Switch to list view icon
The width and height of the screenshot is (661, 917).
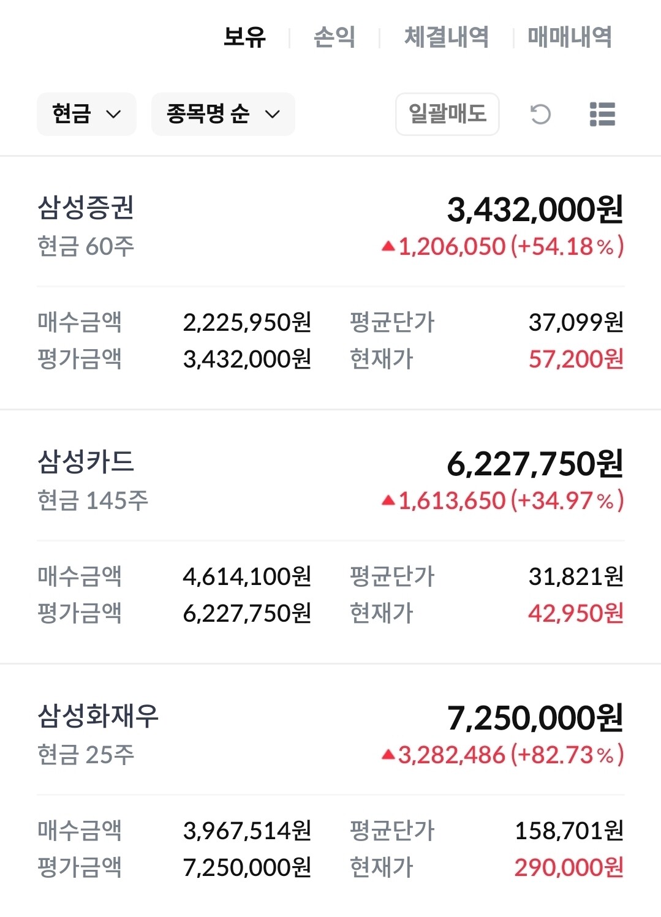click(x=602, y=115)
